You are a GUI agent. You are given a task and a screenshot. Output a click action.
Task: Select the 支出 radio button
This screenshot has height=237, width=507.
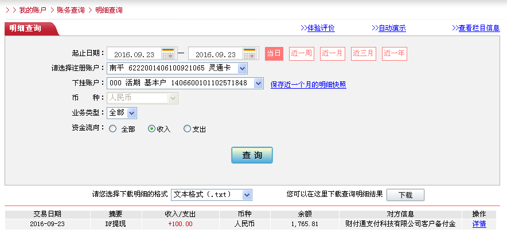[x=187, y=129]
